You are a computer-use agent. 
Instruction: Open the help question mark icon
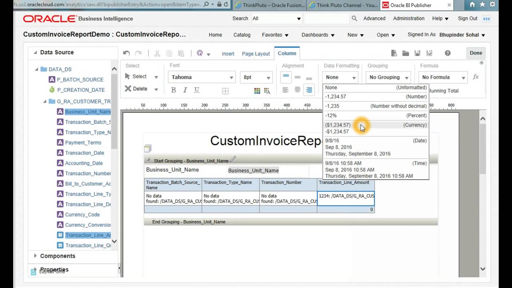point(448,53)
